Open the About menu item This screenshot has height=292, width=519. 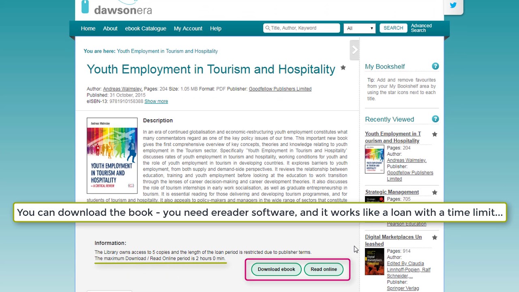coord(110,28)
